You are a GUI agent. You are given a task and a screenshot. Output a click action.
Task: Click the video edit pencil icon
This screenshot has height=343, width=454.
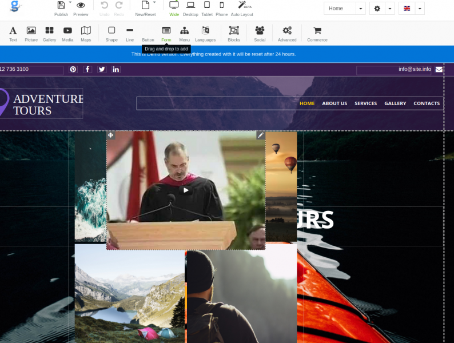click(261, 135)
